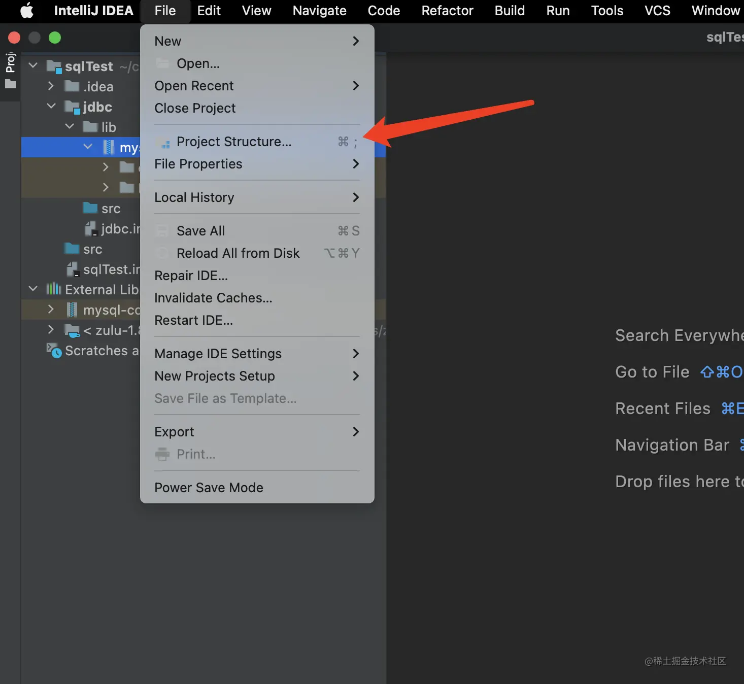Click the Navigation Bar hint
744x684 pixels.
pyautogui.click(x=679, y=445)
